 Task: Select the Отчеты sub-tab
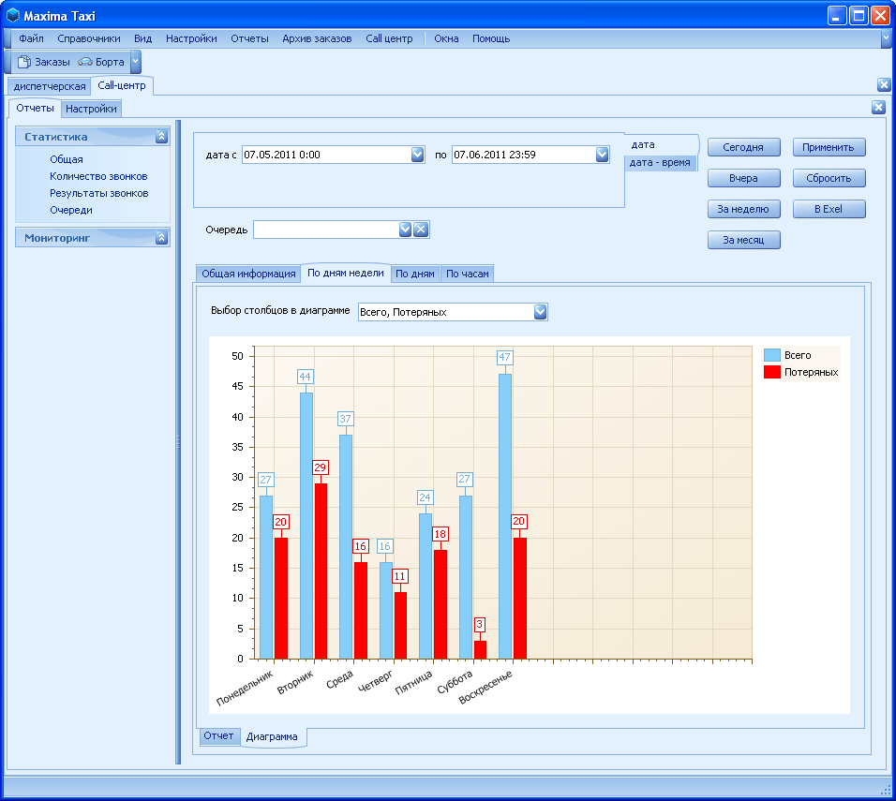[x=35, y=108]
